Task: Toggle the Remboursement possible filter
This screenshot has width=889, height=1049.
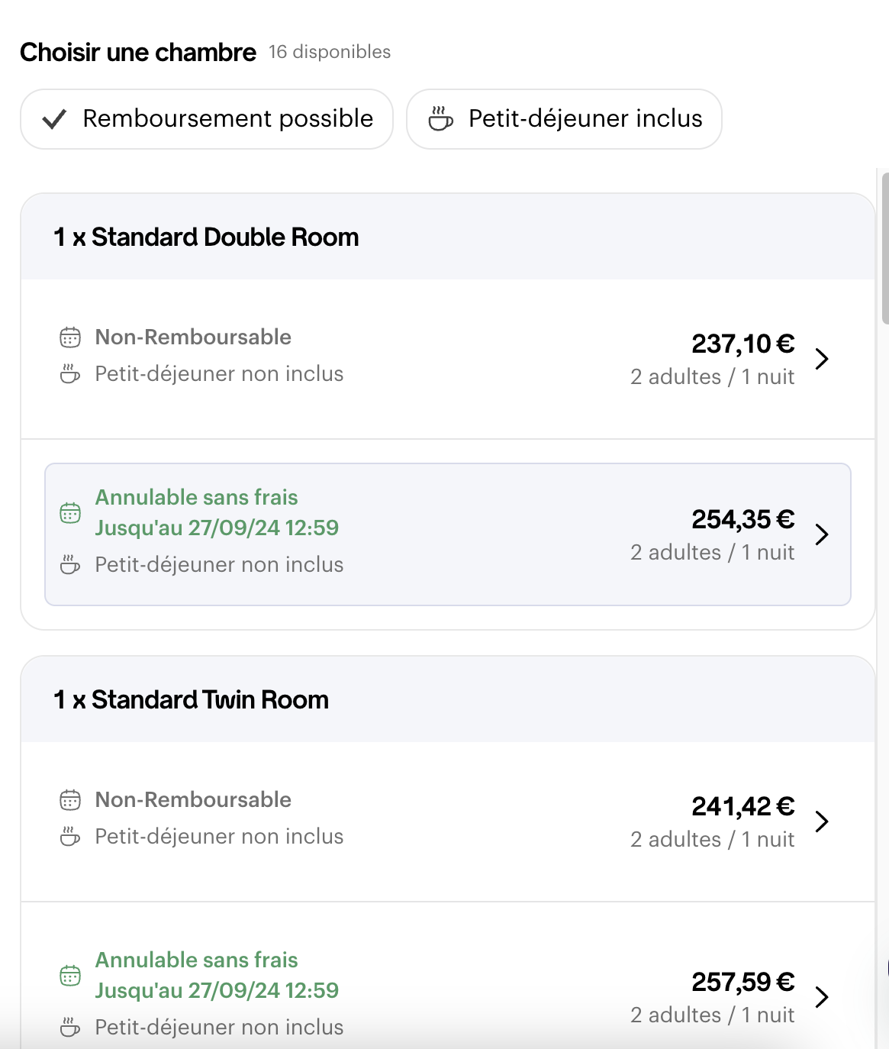Action: (207, 119)
